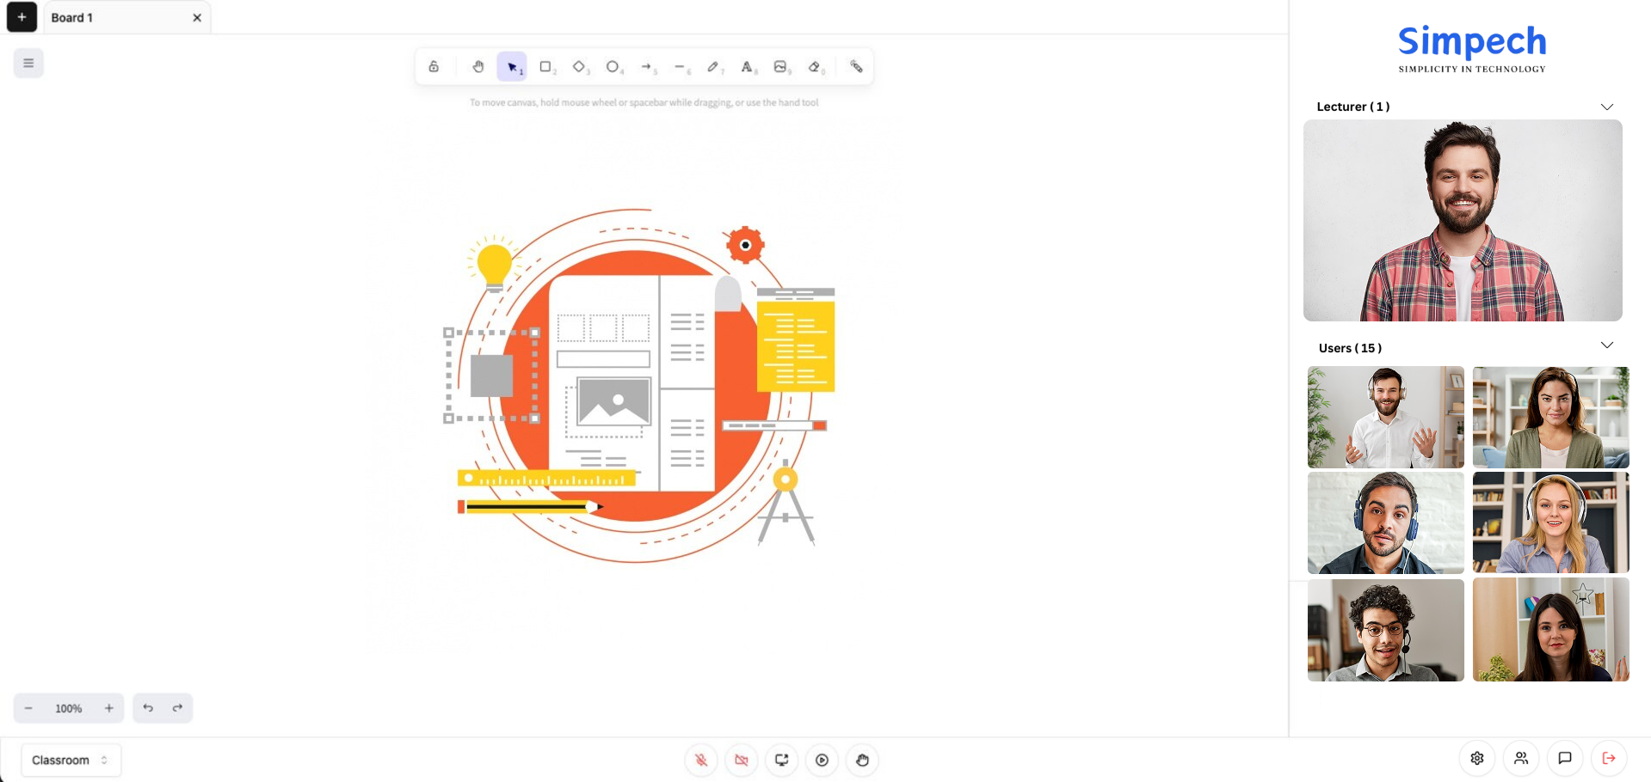Screen dimensions: 1651x782
Task: Select the diamond shape tool
Action: click(x=579, y=67)
